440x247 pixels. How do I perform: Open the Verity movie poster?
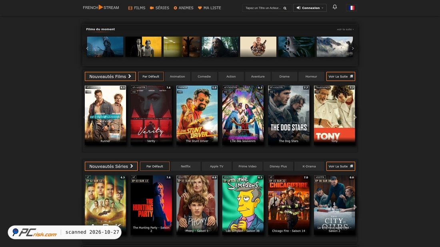point(151,115)
